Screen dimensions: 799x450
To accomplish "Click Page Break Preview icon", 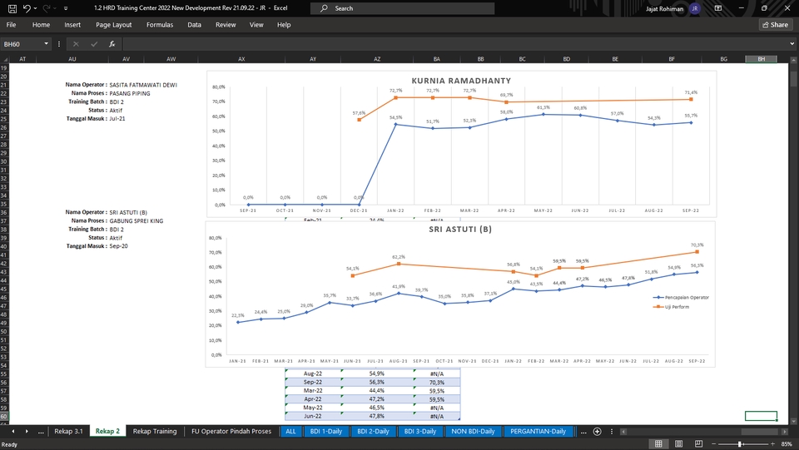I will (x=698, y=444).
